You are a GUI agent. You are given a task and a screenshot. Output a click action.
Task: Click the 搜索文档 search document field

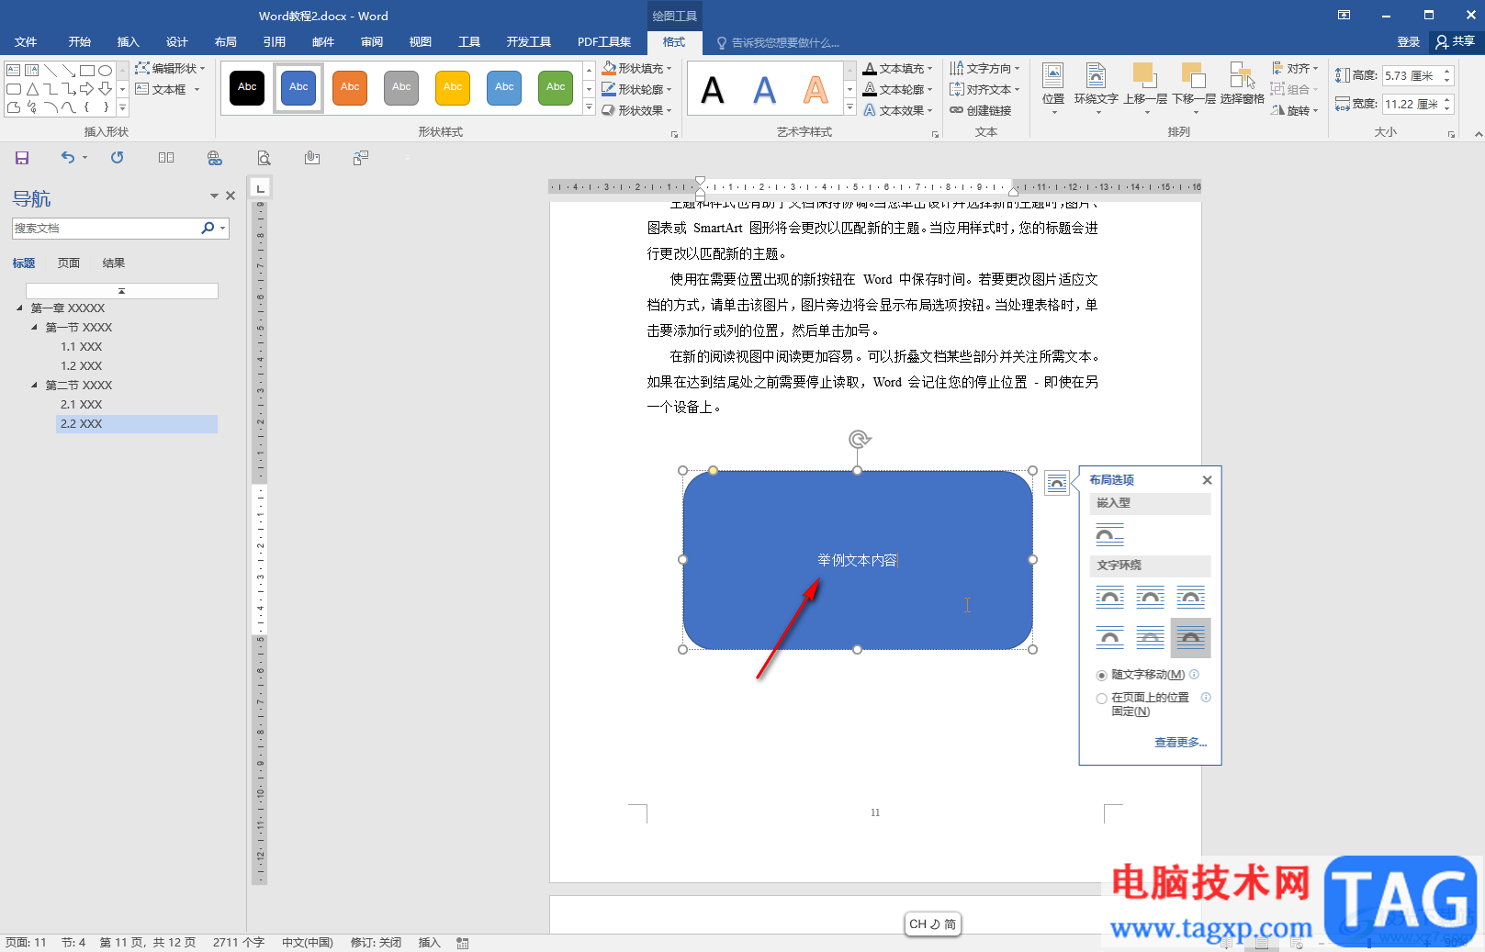[x=106, y=228]
